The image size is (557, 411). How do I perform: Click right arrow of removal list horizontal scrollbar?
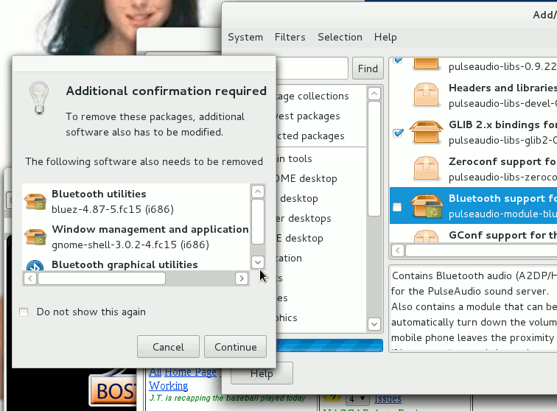(242, 278)
